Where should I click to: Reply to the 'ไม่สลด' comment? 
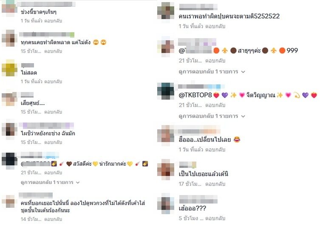pos(53,81)
